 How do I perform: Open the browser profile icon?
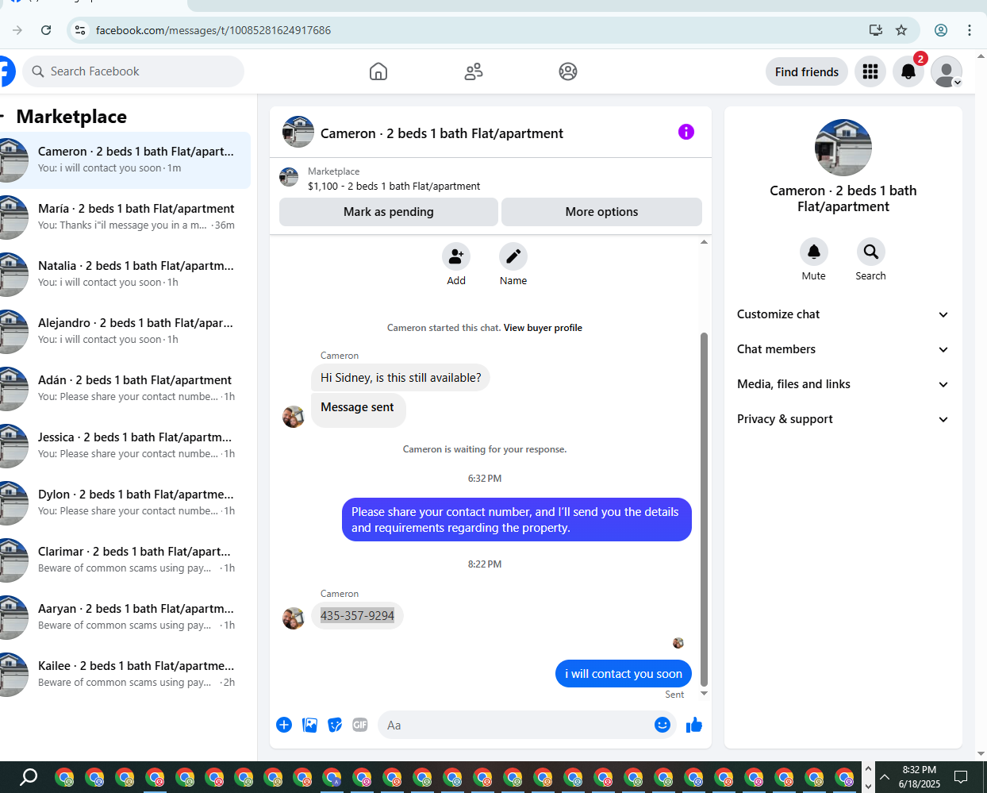pos(941,30)
